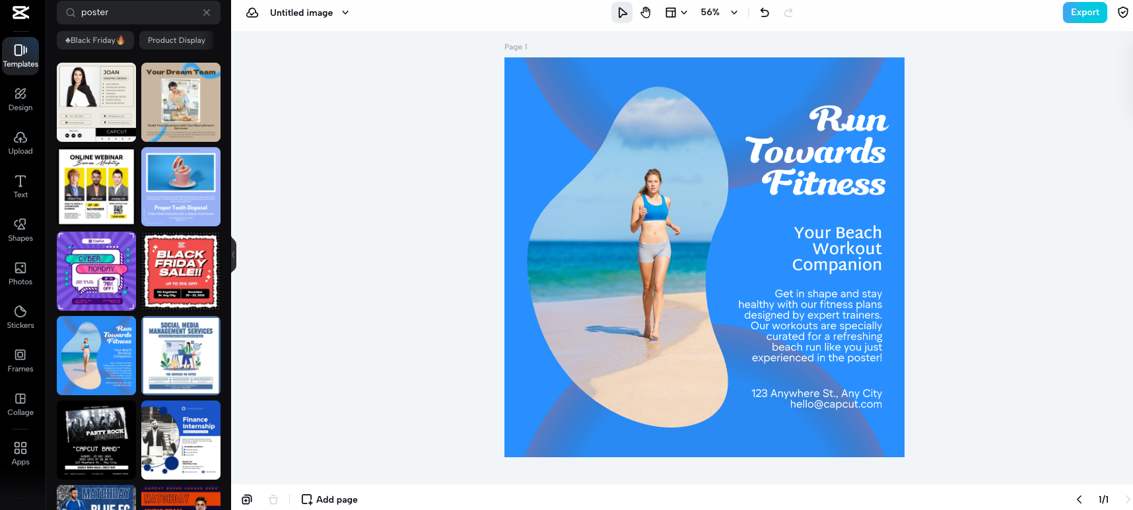This screenshot has width=1133, height=510.
Task: Clear the poster search text
Action: 207,13
